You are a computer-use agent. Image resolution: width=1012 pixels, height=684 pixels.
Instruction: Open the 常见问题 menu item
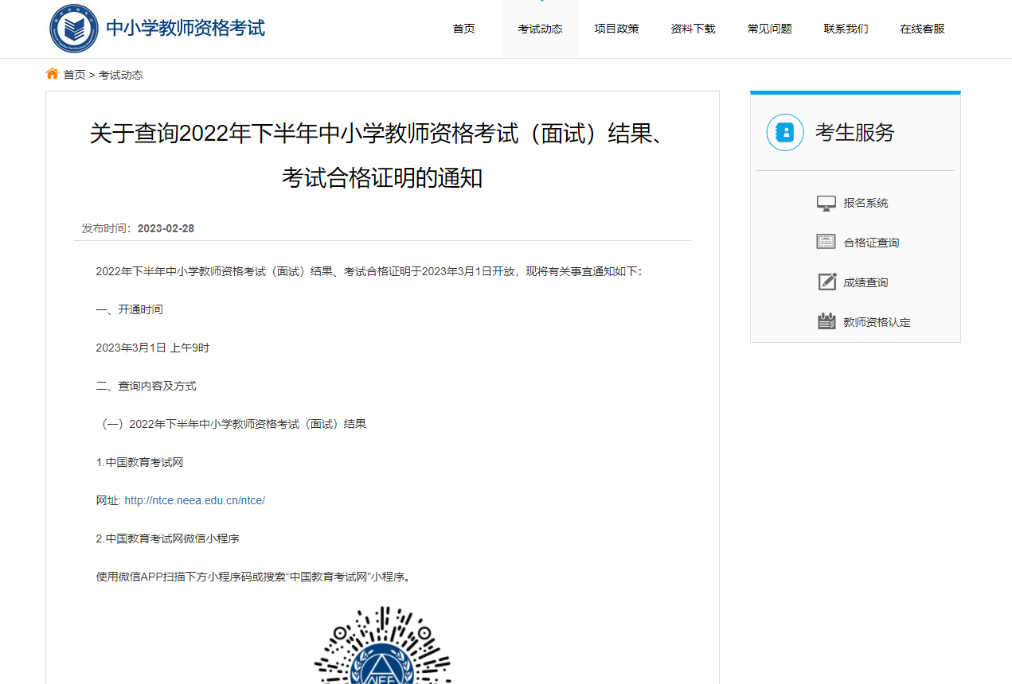pyautogui.click(x=769, y=29)
